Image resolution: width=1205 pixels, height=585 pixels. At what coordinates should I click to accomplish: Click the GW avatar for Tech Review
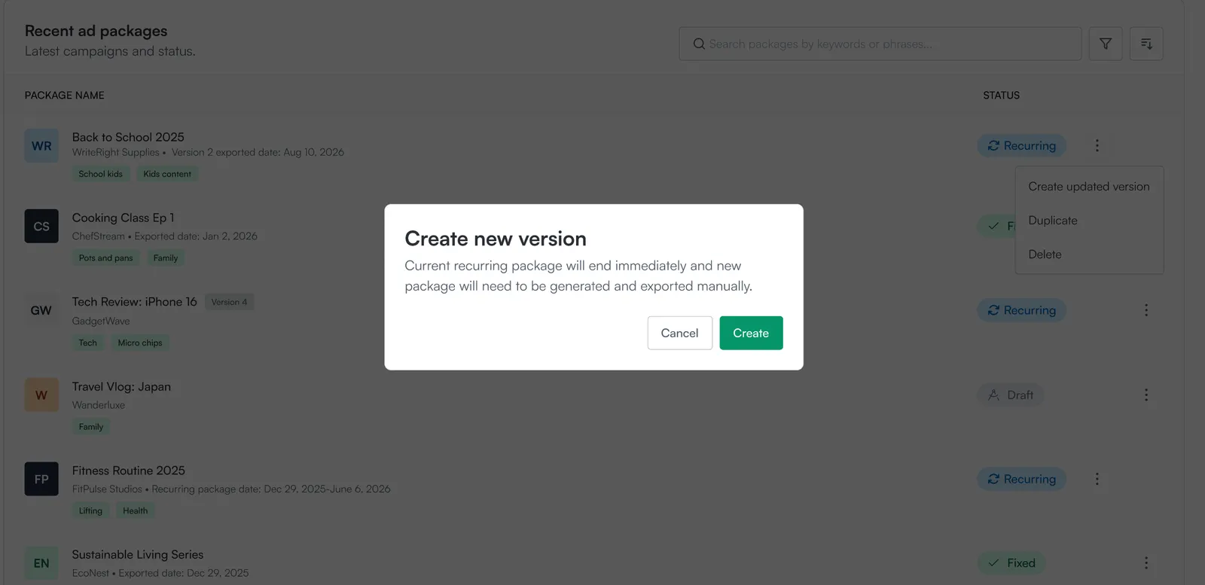(x=41, y=310)
